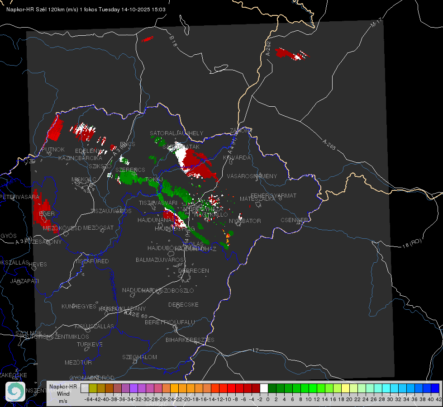Click the TISZAÚJVÁROS town label
The height and width of the screenshot is (407, 443).
(111, 211)
